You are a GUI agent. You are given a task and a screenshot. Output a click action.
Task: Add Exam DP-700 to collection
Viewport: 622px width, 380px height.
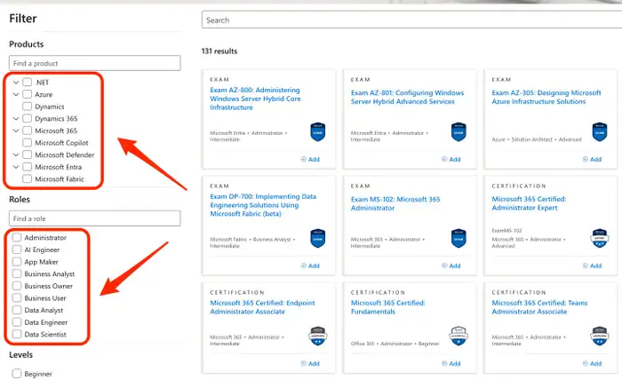point(310,265)
